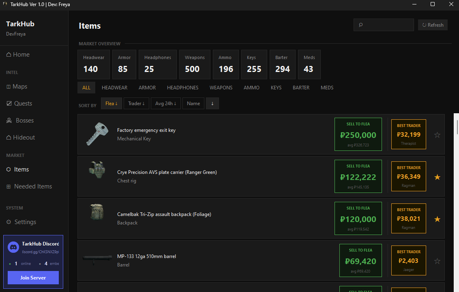Unfavorite the Camelbak Tri-Zip assault backpack
Screen dimensions: 459x292
click(x=437, y=219)
